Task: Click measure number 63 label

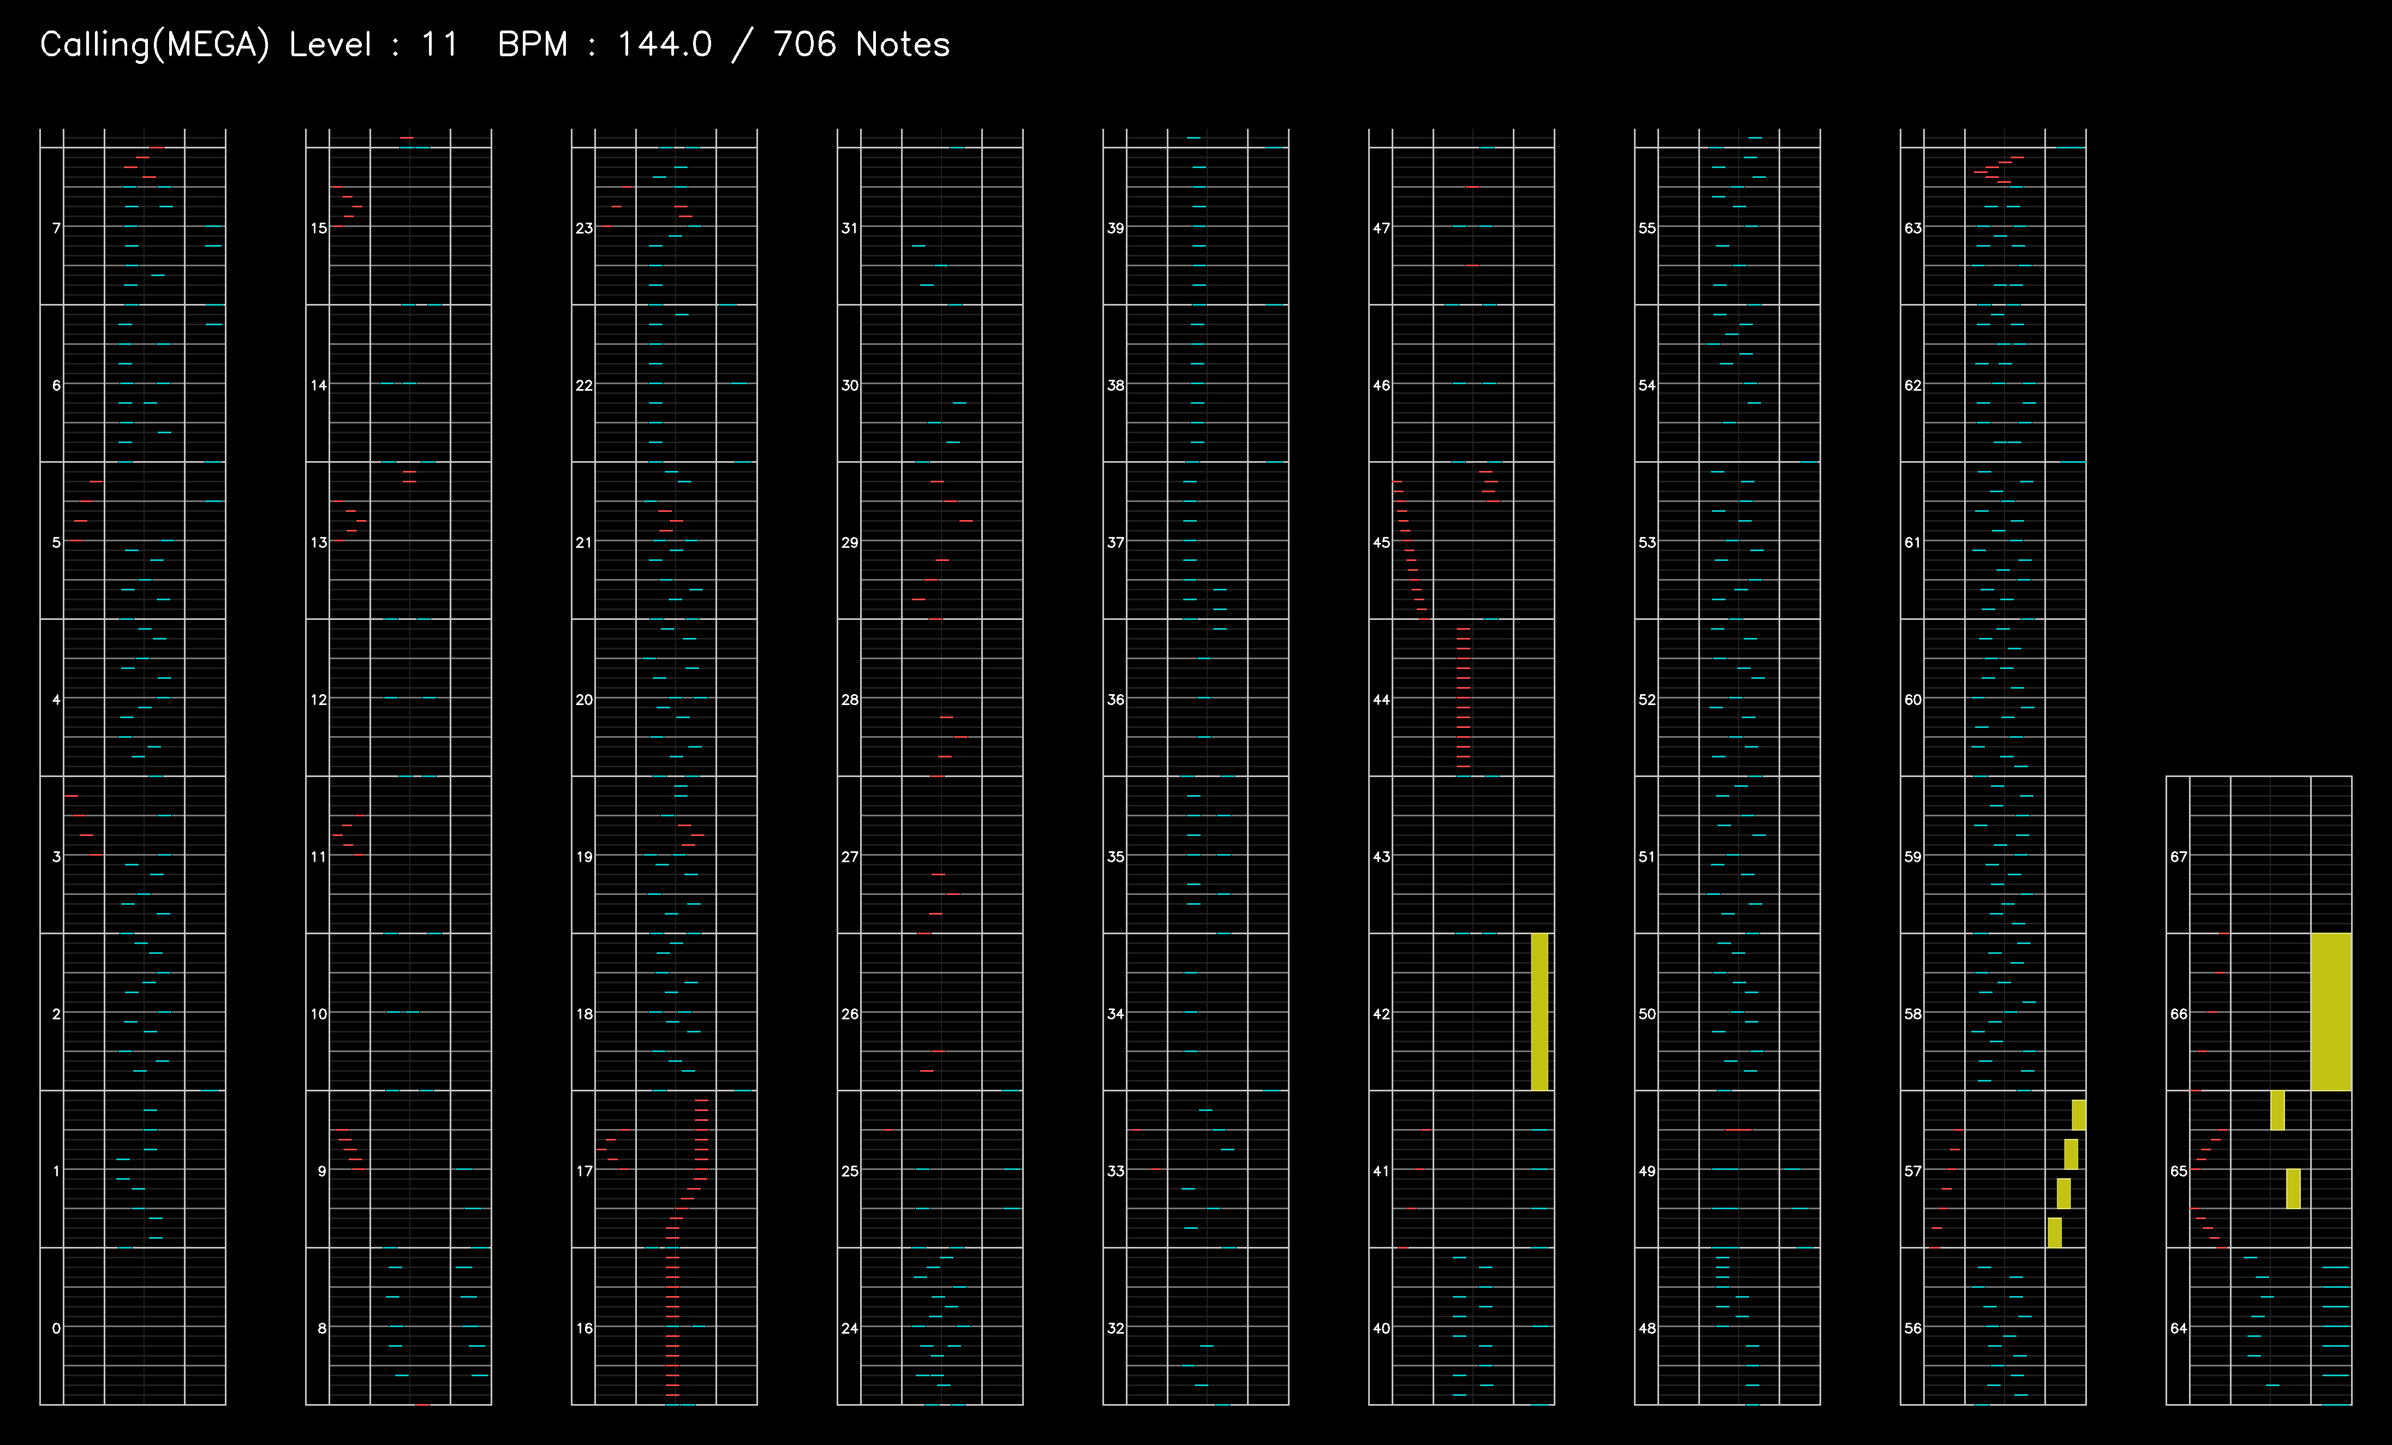Action: [1912, 228]
